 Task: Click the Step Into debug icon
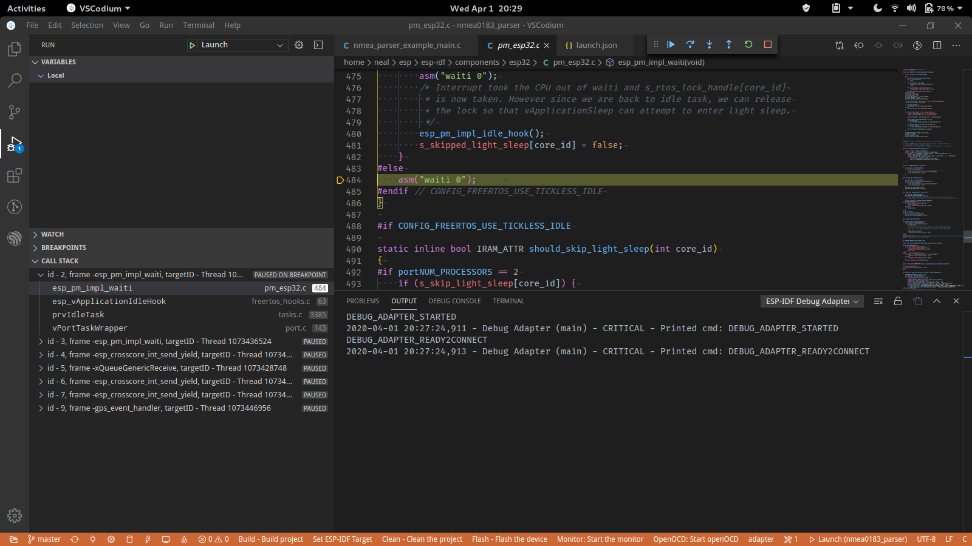(710, 44)
